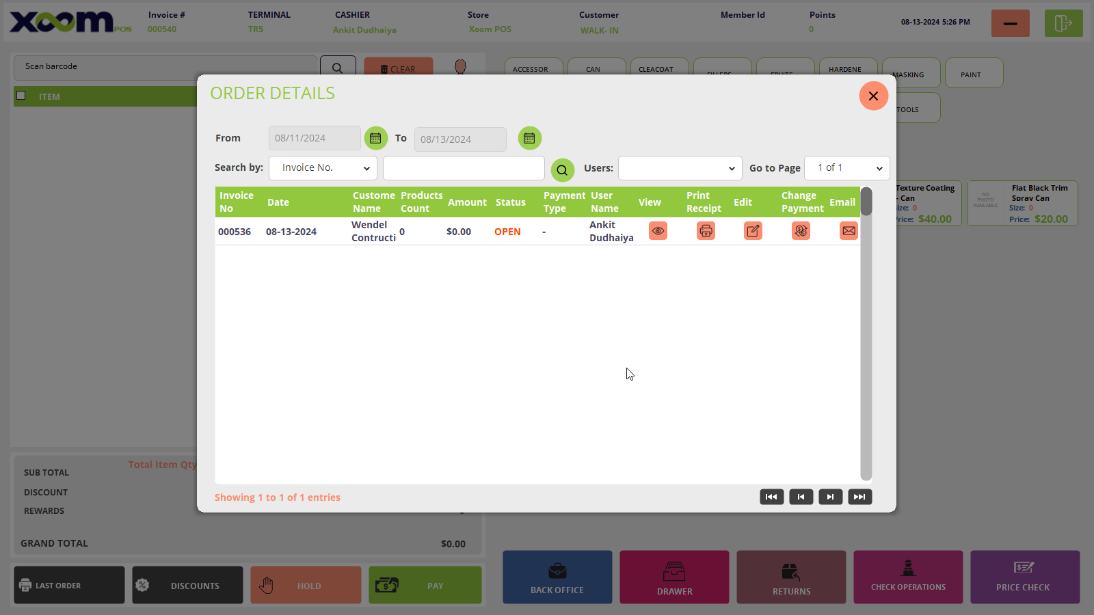1094x615 pixels.
Task: Open the From date calendar picker
Action: coord(375,138)
